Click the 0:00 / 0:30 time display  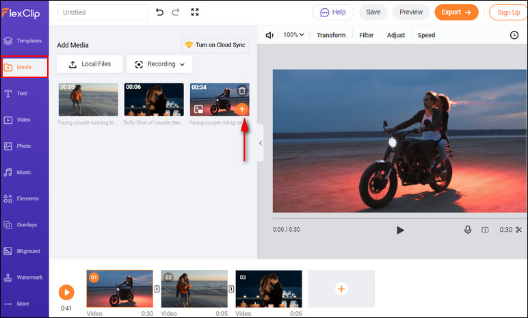[286, 230]
